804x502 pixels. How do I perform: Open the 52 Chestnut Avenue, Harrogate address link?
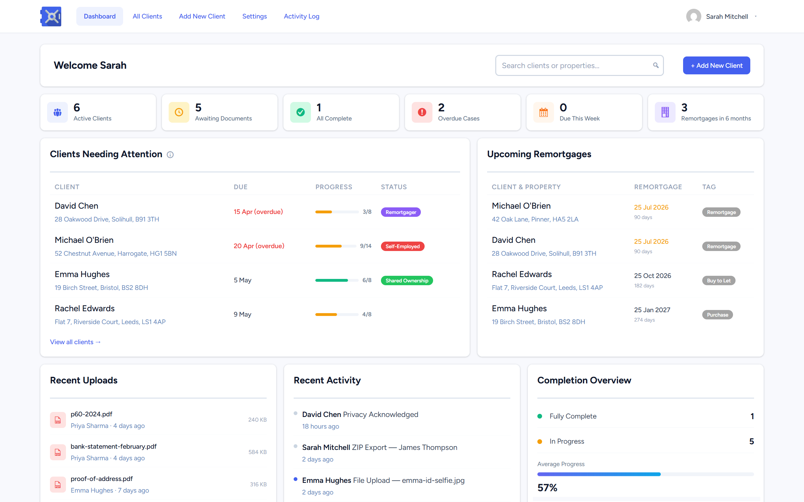(116, 253)
